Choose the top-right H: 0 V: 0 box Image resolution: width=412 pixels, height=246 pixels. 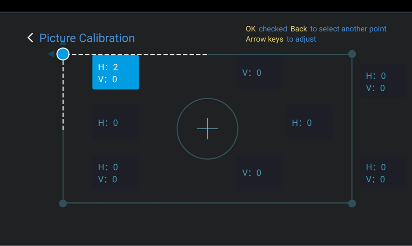(383, 81)
